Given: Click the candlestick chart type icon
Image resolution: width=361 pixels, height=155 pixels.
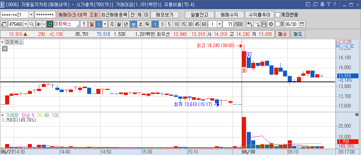Looking at the screenshot, I should pos(250,24).
